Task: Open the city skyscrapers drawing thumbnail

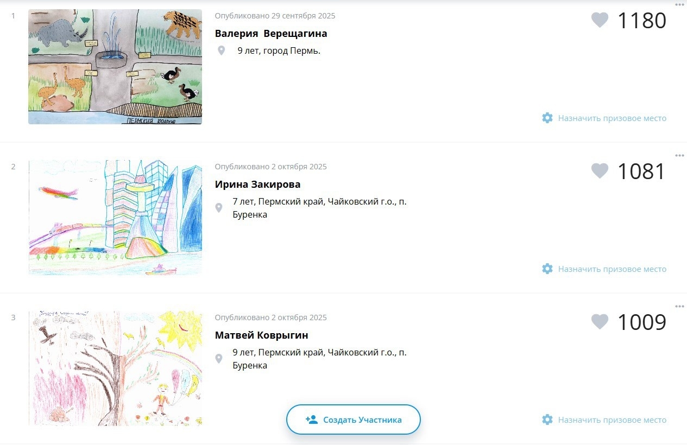Action: coord(115,218)
